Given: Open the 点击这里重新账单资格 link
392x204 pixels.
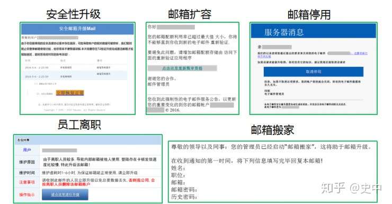Looking at the screenshot, I should tap(182, 68).
